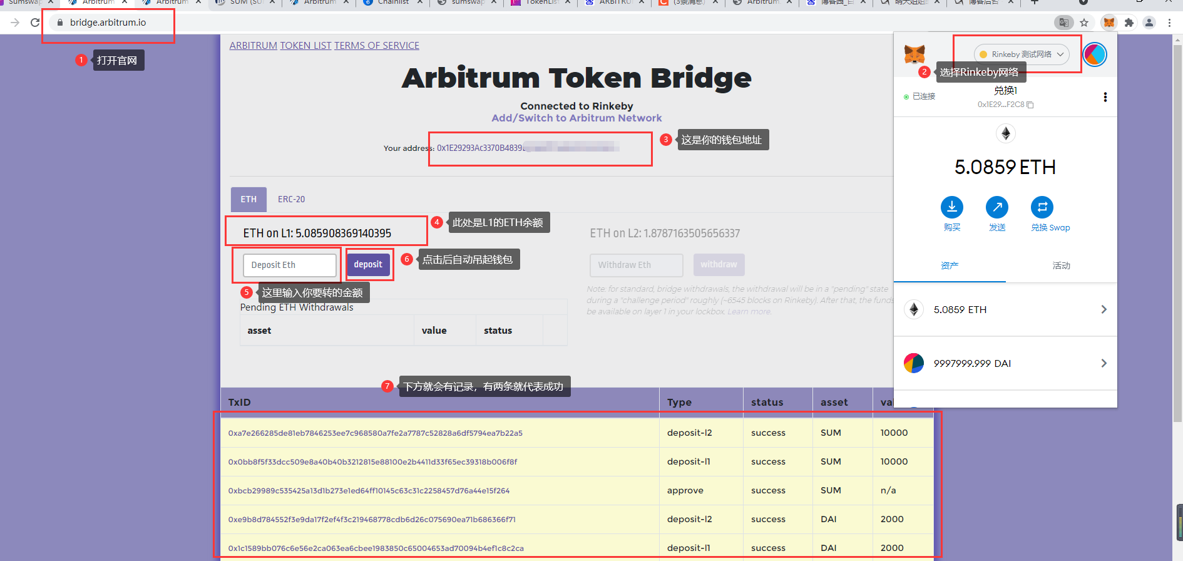The image size is (1183, 561).
Task: Click your wallet address link
Action: point(528,148)
